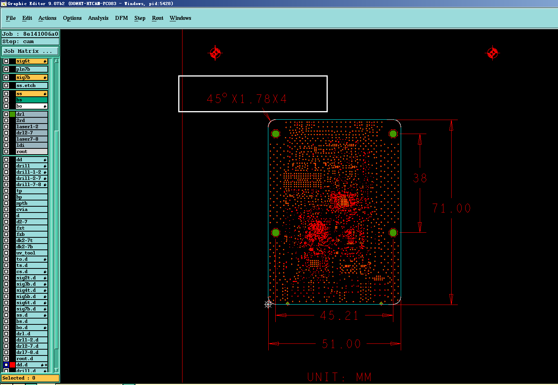Click the feature marker icon on drill-2-7 layer
This screenshot has height=385, width=558.
click(45, 179)
